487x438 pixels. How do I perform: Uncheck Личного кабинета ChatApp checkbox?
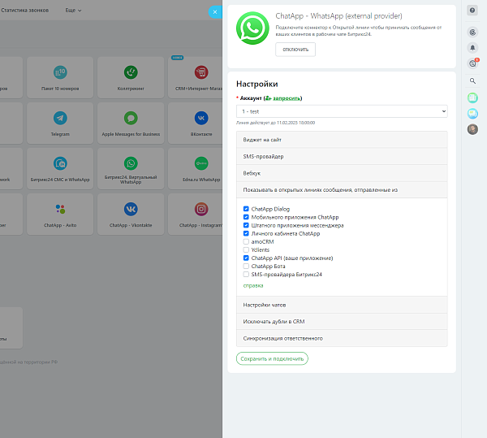tap(246, 233)
